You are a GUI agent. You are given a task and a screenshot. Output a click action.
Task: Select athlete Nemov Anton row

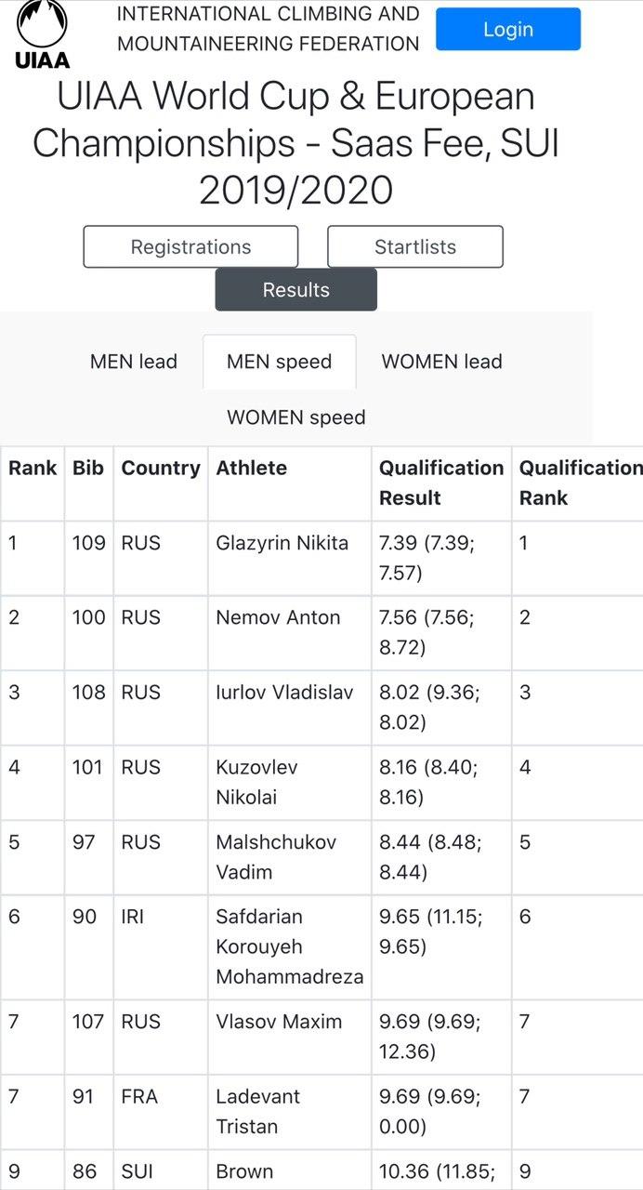point(278,617)
